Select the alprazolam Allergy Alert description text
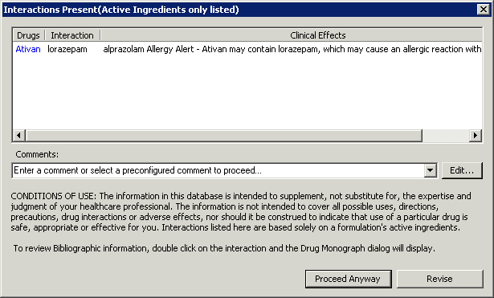 pyautogui.click(x=292, y=49)
